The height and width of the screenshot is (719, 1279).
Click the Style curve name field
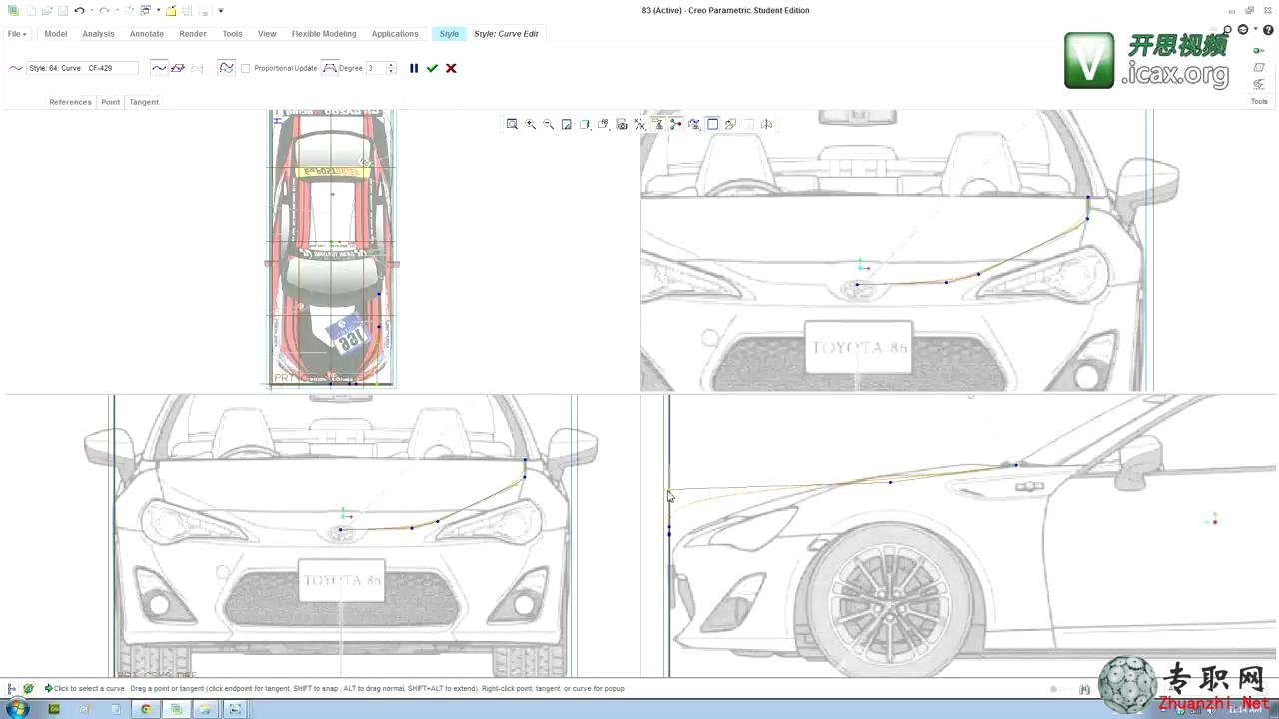tap(82, 68)
